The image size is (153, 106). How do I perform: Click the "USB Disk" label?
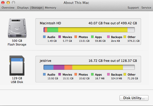click(x=17, y=82)
